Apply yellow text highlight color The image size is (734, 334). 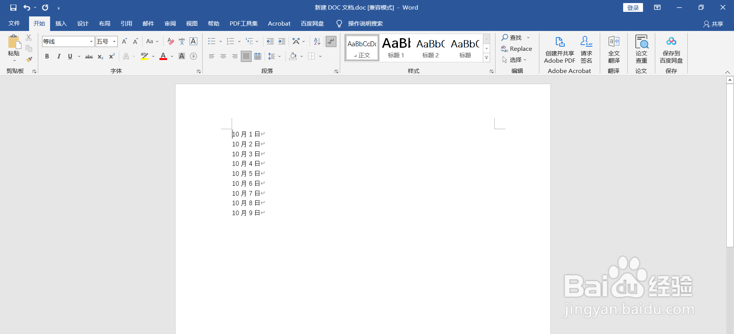pos(144,57)
